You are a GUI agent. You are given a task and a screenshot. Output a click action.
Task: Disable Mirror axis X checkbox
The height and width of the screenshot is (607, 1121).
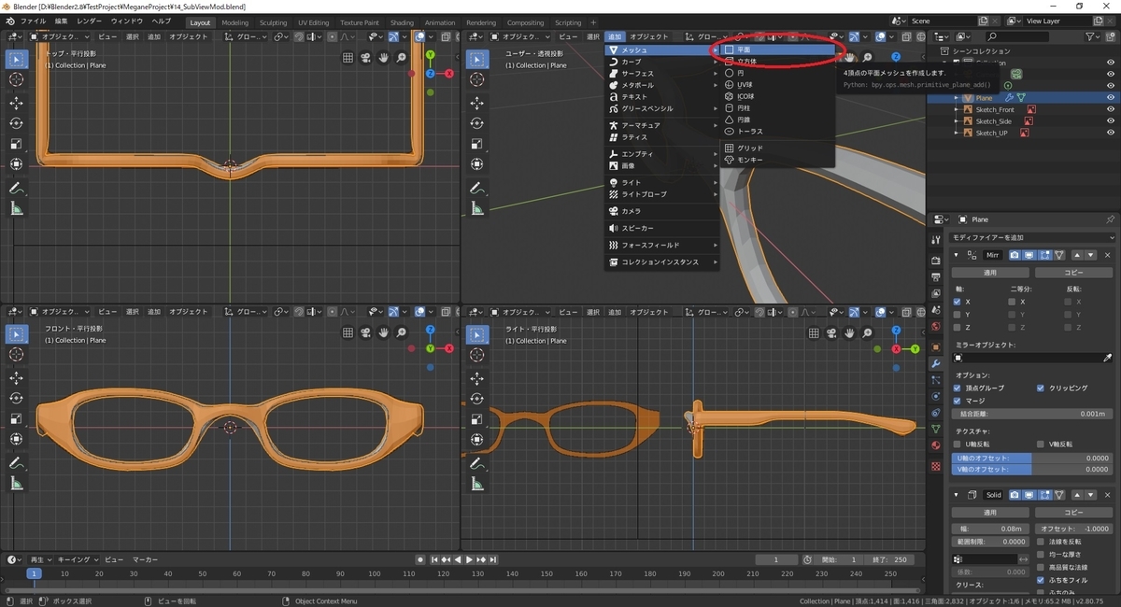coord(957,302)
